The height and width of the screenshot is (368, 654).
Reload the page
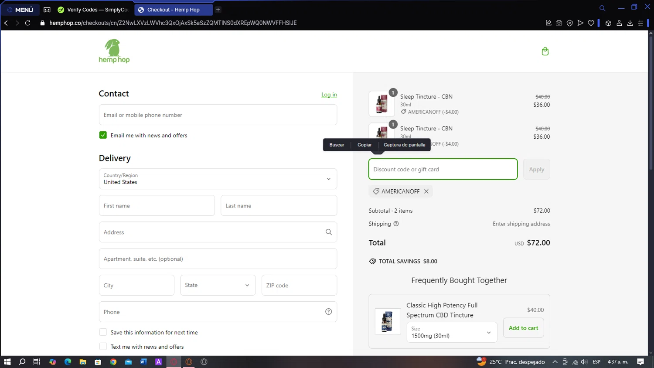point(27,23)
